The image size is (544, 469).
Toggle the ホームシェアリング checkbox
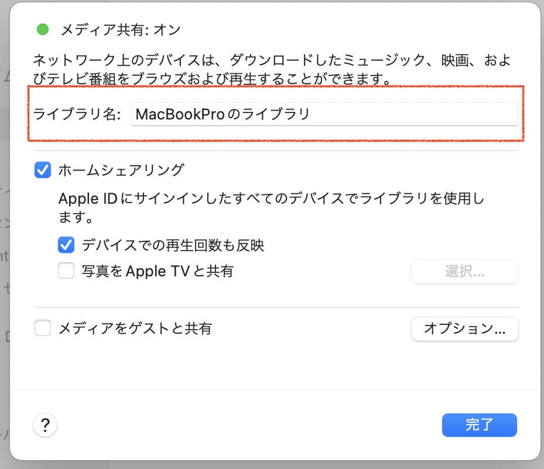43,170
